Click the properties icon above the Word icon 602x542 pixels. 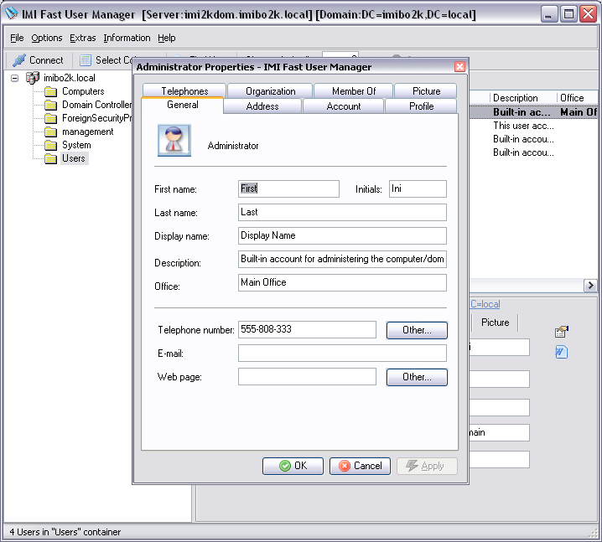coord(561,332)
